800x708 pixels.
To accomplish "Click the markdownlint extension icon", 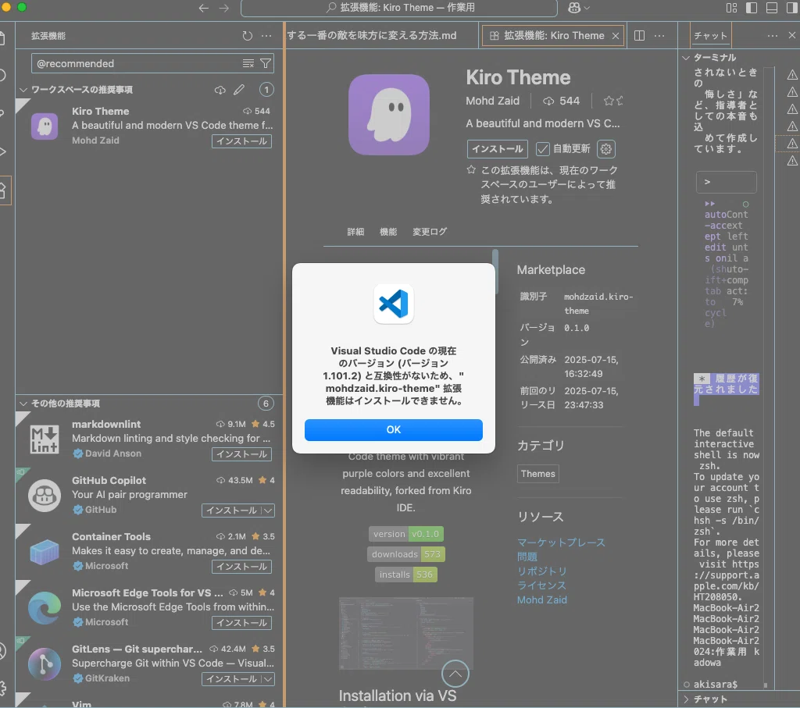I will (45, 439).
